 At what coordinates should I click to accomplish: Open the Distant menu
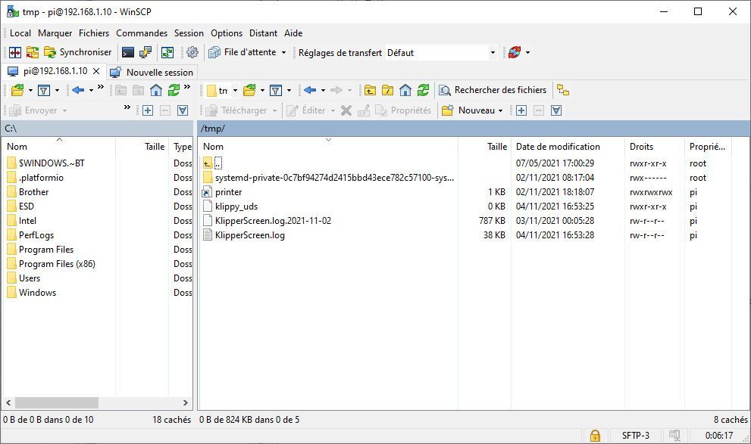coord(263,33)
